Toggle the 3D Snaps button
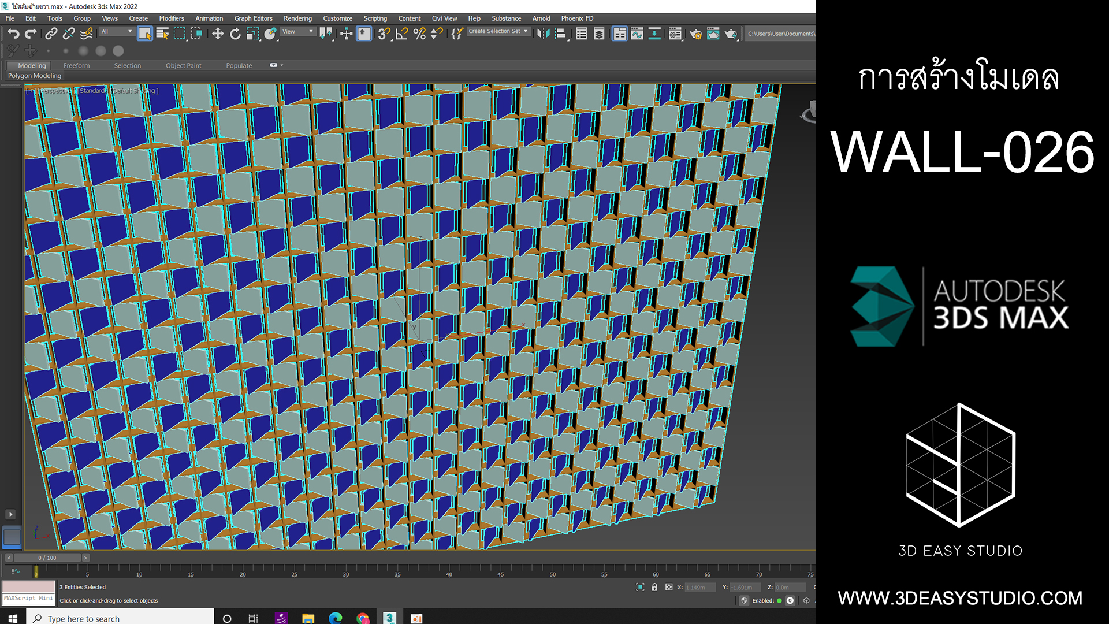 tap(384, 34)
